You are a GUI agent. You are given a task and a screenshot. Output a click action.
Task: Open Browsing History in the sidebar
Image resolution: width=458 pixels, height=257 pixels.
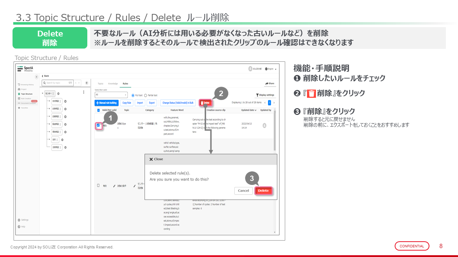pos(25,85)
